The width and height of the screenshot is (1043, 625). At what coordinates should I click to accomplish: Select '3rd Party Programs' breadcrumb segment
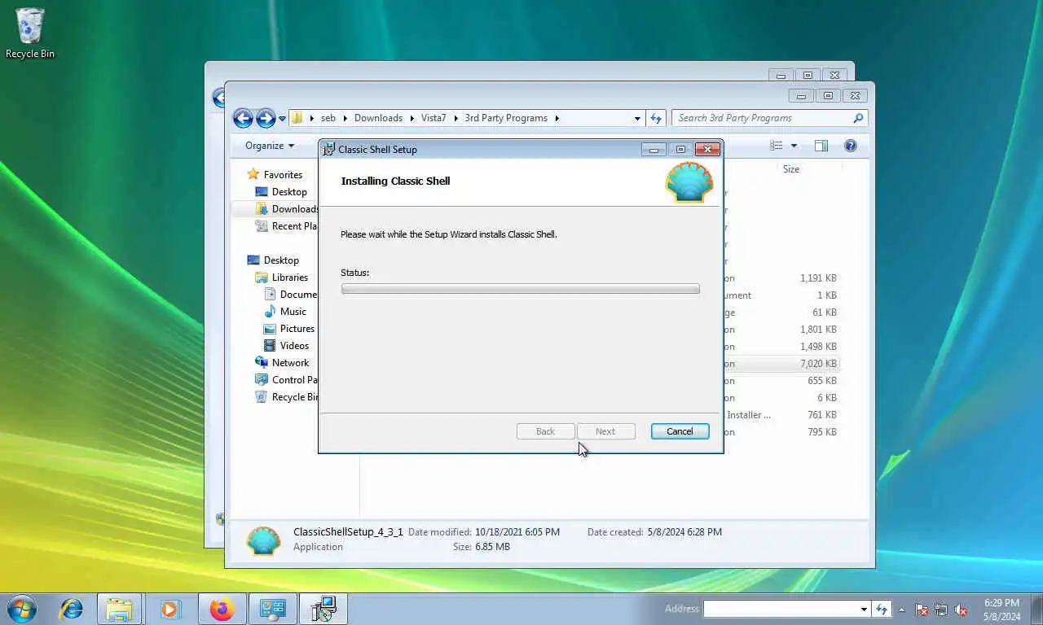(x=506, y=118)
